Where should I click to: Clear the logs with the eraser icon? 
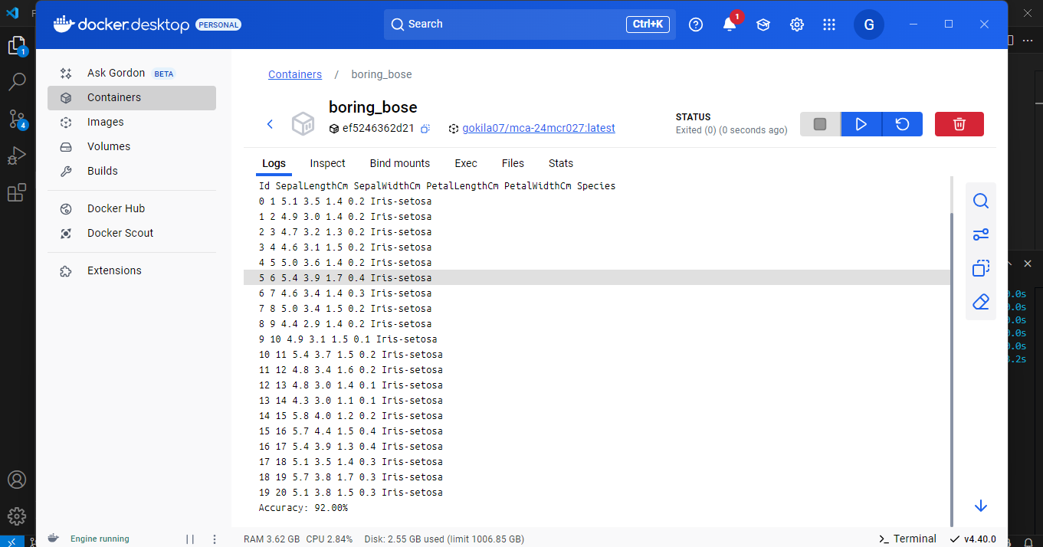click(981, 302)
